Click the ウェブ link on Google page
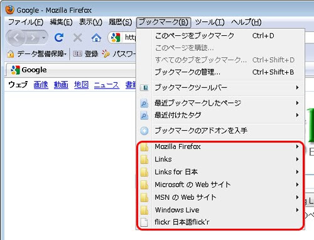314x240 pixels. tap(18, 85)
